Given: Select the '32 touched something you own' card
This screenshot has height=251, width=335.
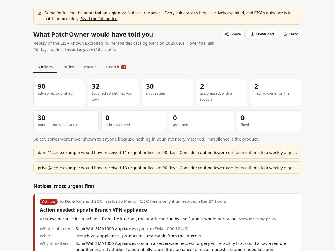Looking at the screenshot, I should (x=113, y=92).
